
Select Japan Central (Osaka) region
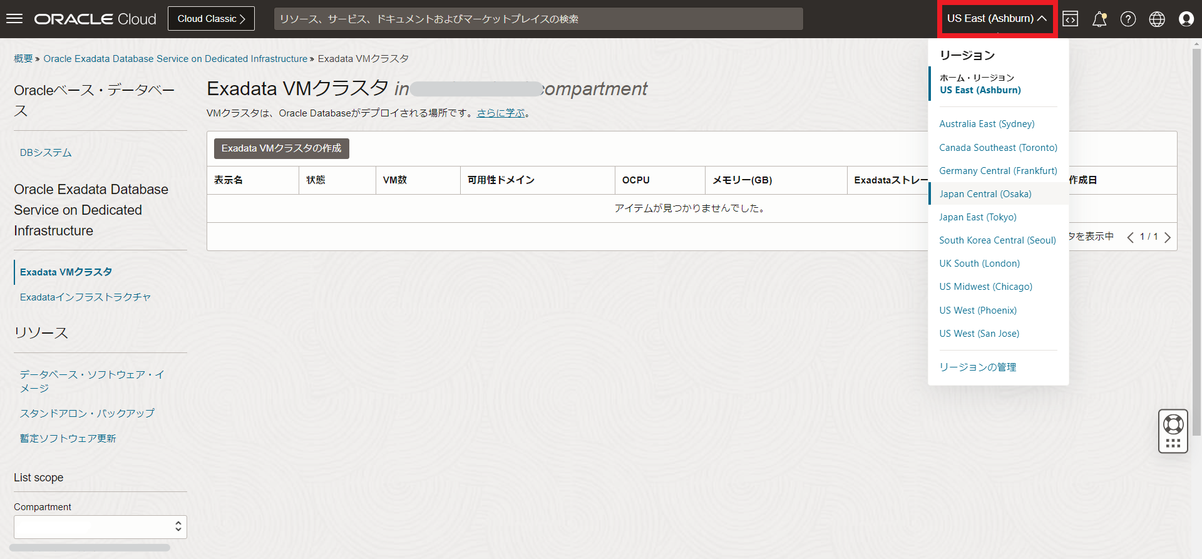pos(985,194)
